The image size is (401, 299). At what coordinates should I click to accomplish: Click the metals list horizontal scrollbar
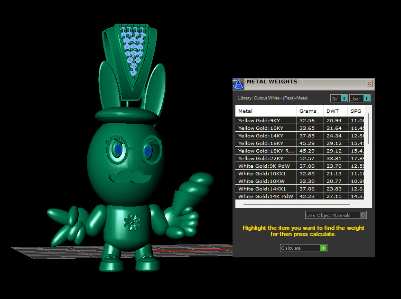click(x=297, y=204)
